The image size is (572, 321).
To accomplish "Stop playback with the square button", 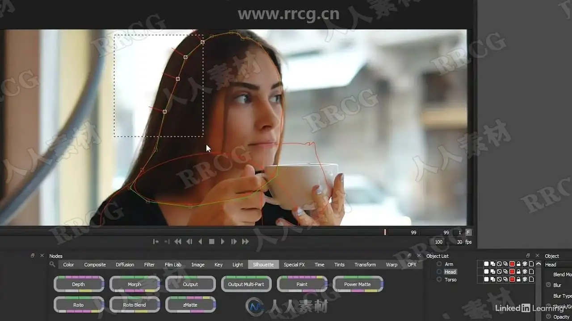I will click(212, 242).
